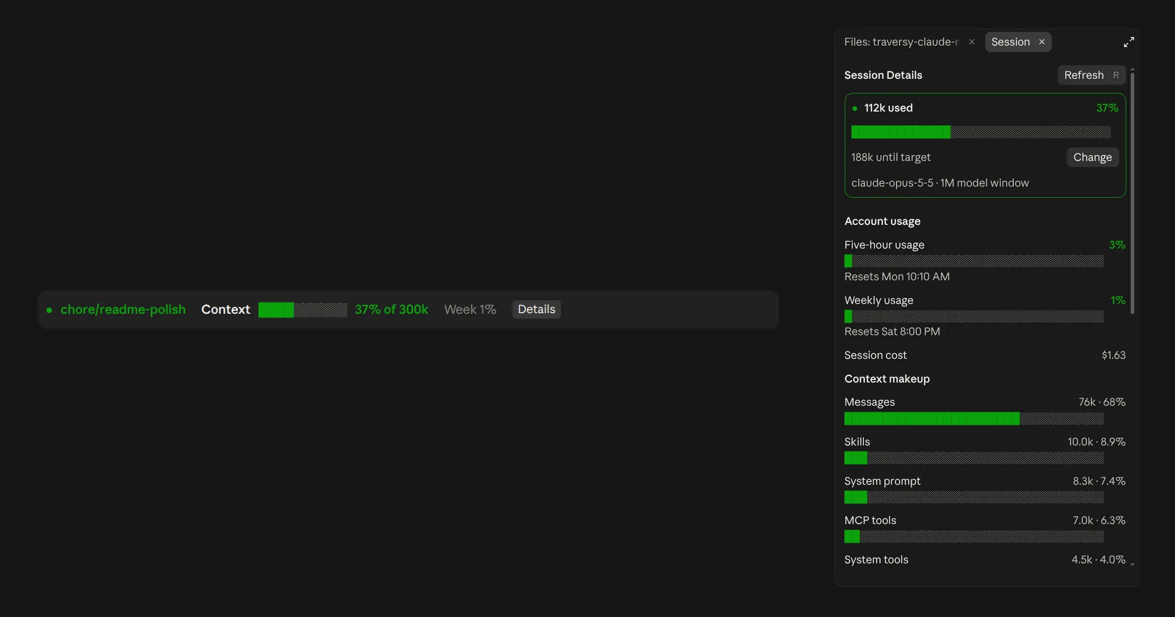This screenshot has height=617, width=1175.
Task: Click the Messages context makeup bar
Action: [974, 418]
